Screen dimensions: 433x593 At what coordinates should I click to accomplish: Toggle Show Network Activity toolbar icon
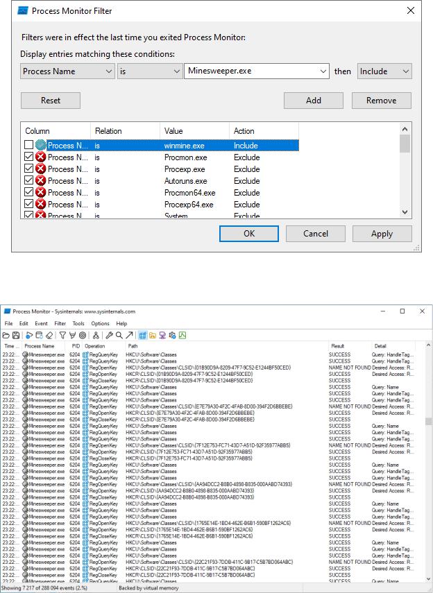(162, 336)
